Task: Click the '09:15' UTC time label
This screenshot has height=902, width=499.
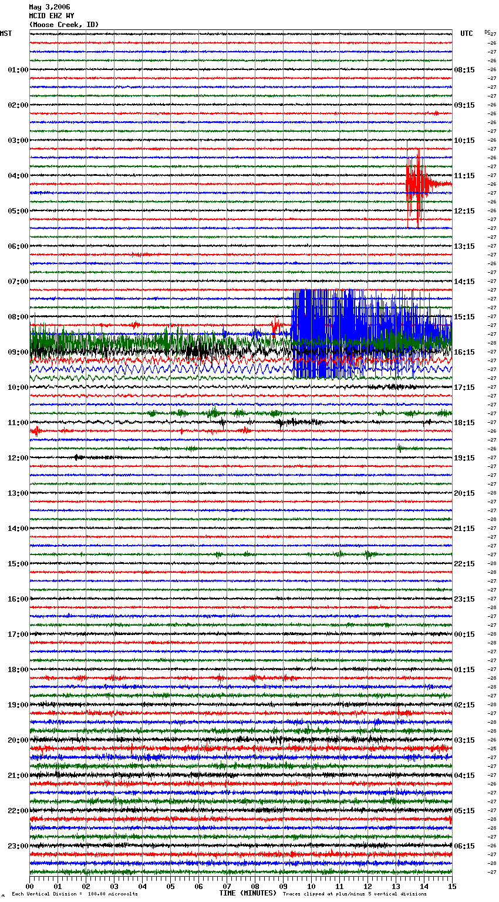Action: click(464, 105)
